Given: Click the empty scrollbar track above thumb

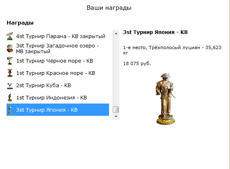Looking at the screenshot, I should click(x=116, y=72).
